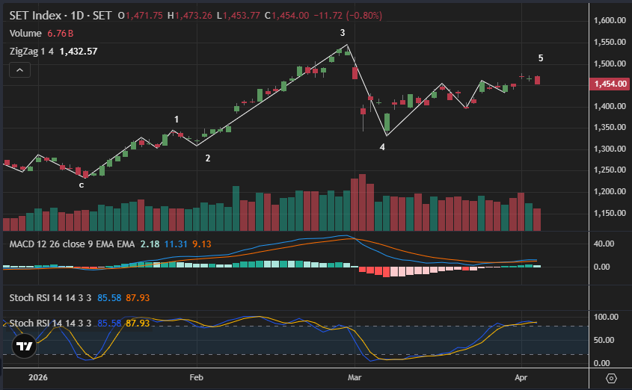Click the close price C1,454.00 value
The image size is (632, 390).
coord(286,16)
